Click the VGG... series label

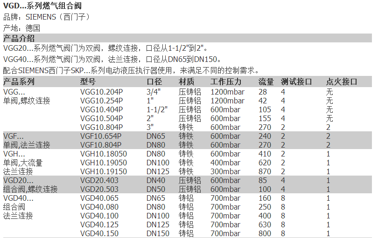tap(14, 92)
